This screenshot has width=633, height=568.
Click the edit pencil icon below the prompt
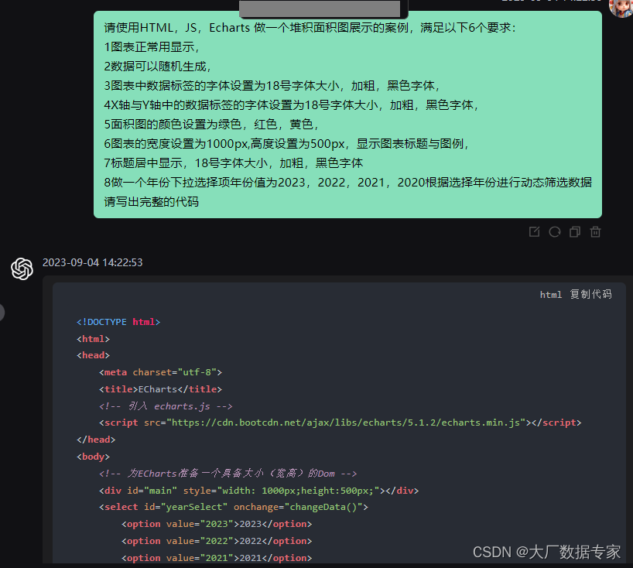coord(534,231)
